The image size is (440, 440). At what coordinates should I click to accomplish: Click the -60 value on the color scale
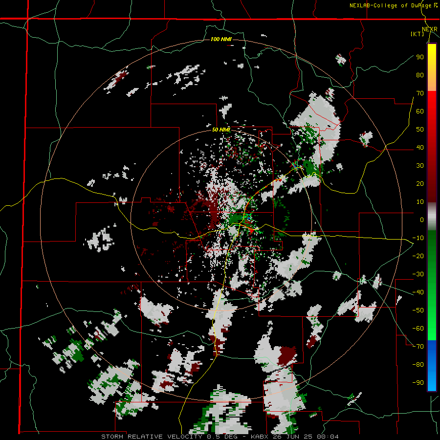tap(418, 329)
